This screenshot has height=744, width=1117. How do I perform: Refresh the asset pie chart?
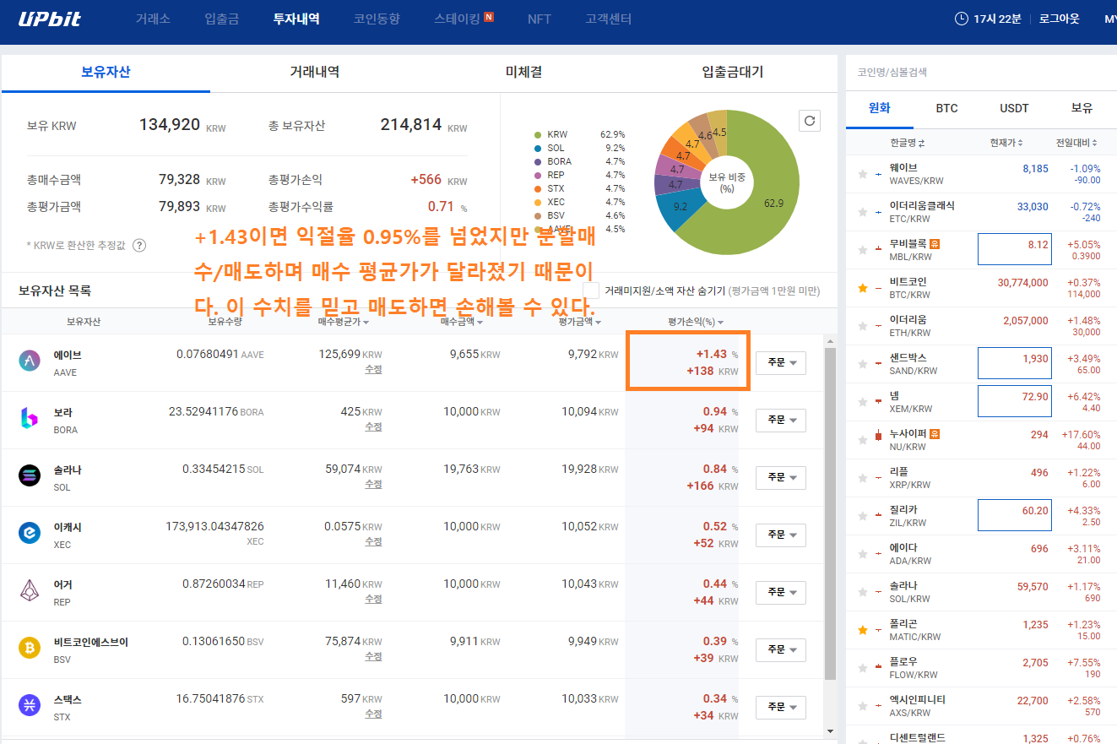[810, 121]
